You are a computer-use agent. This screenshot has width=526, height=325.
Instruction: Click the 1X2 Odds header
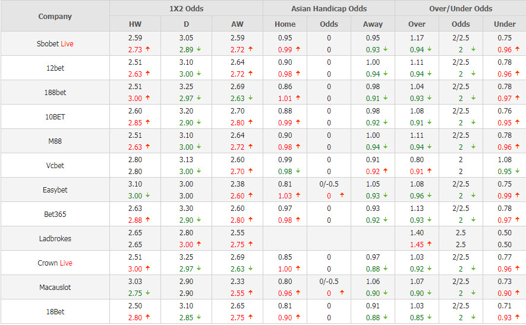[x=186, y=9]
